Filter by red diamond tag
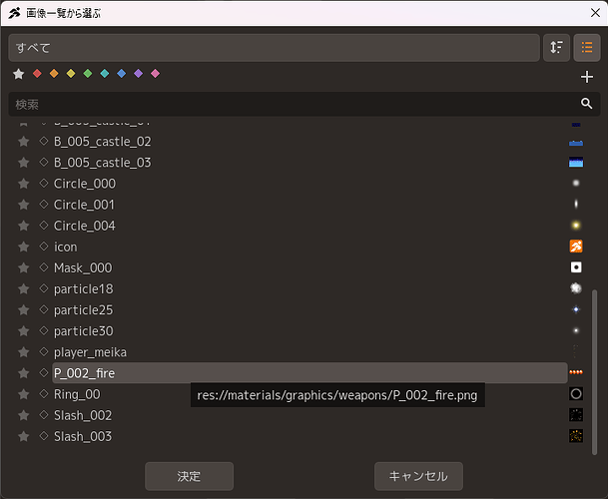 (x=37, y=73)
